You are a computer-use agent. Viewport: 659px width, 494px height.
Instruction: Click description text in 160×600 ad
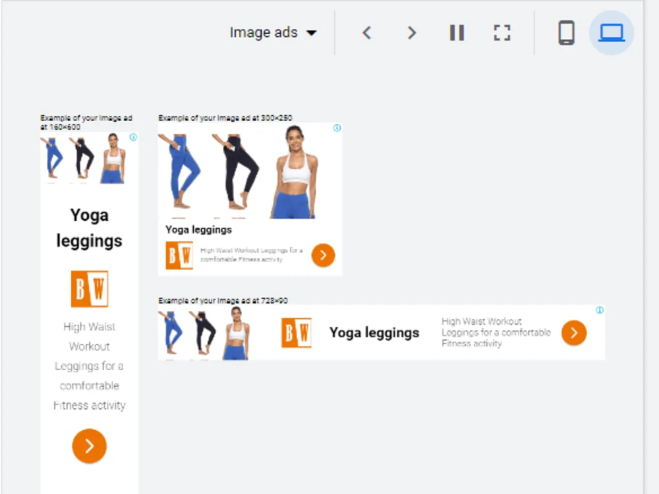89,366
